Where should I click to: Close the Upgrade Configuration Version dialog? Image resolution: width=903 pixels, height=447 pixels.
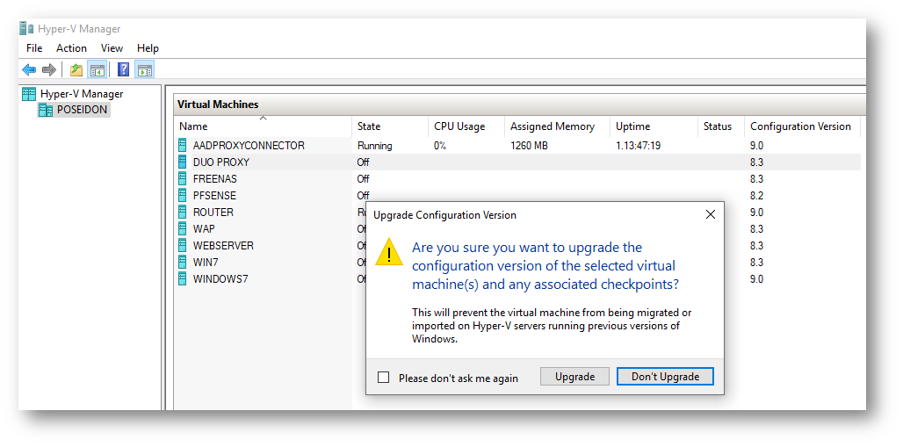710,214
